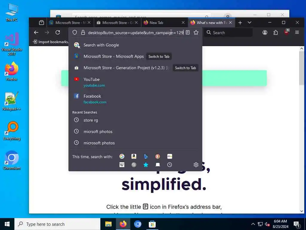Click Switch to Tab for Microsoft Apps
Image resolution: width=306 pixels, height=230 pixels.
[x=159, y=57]
